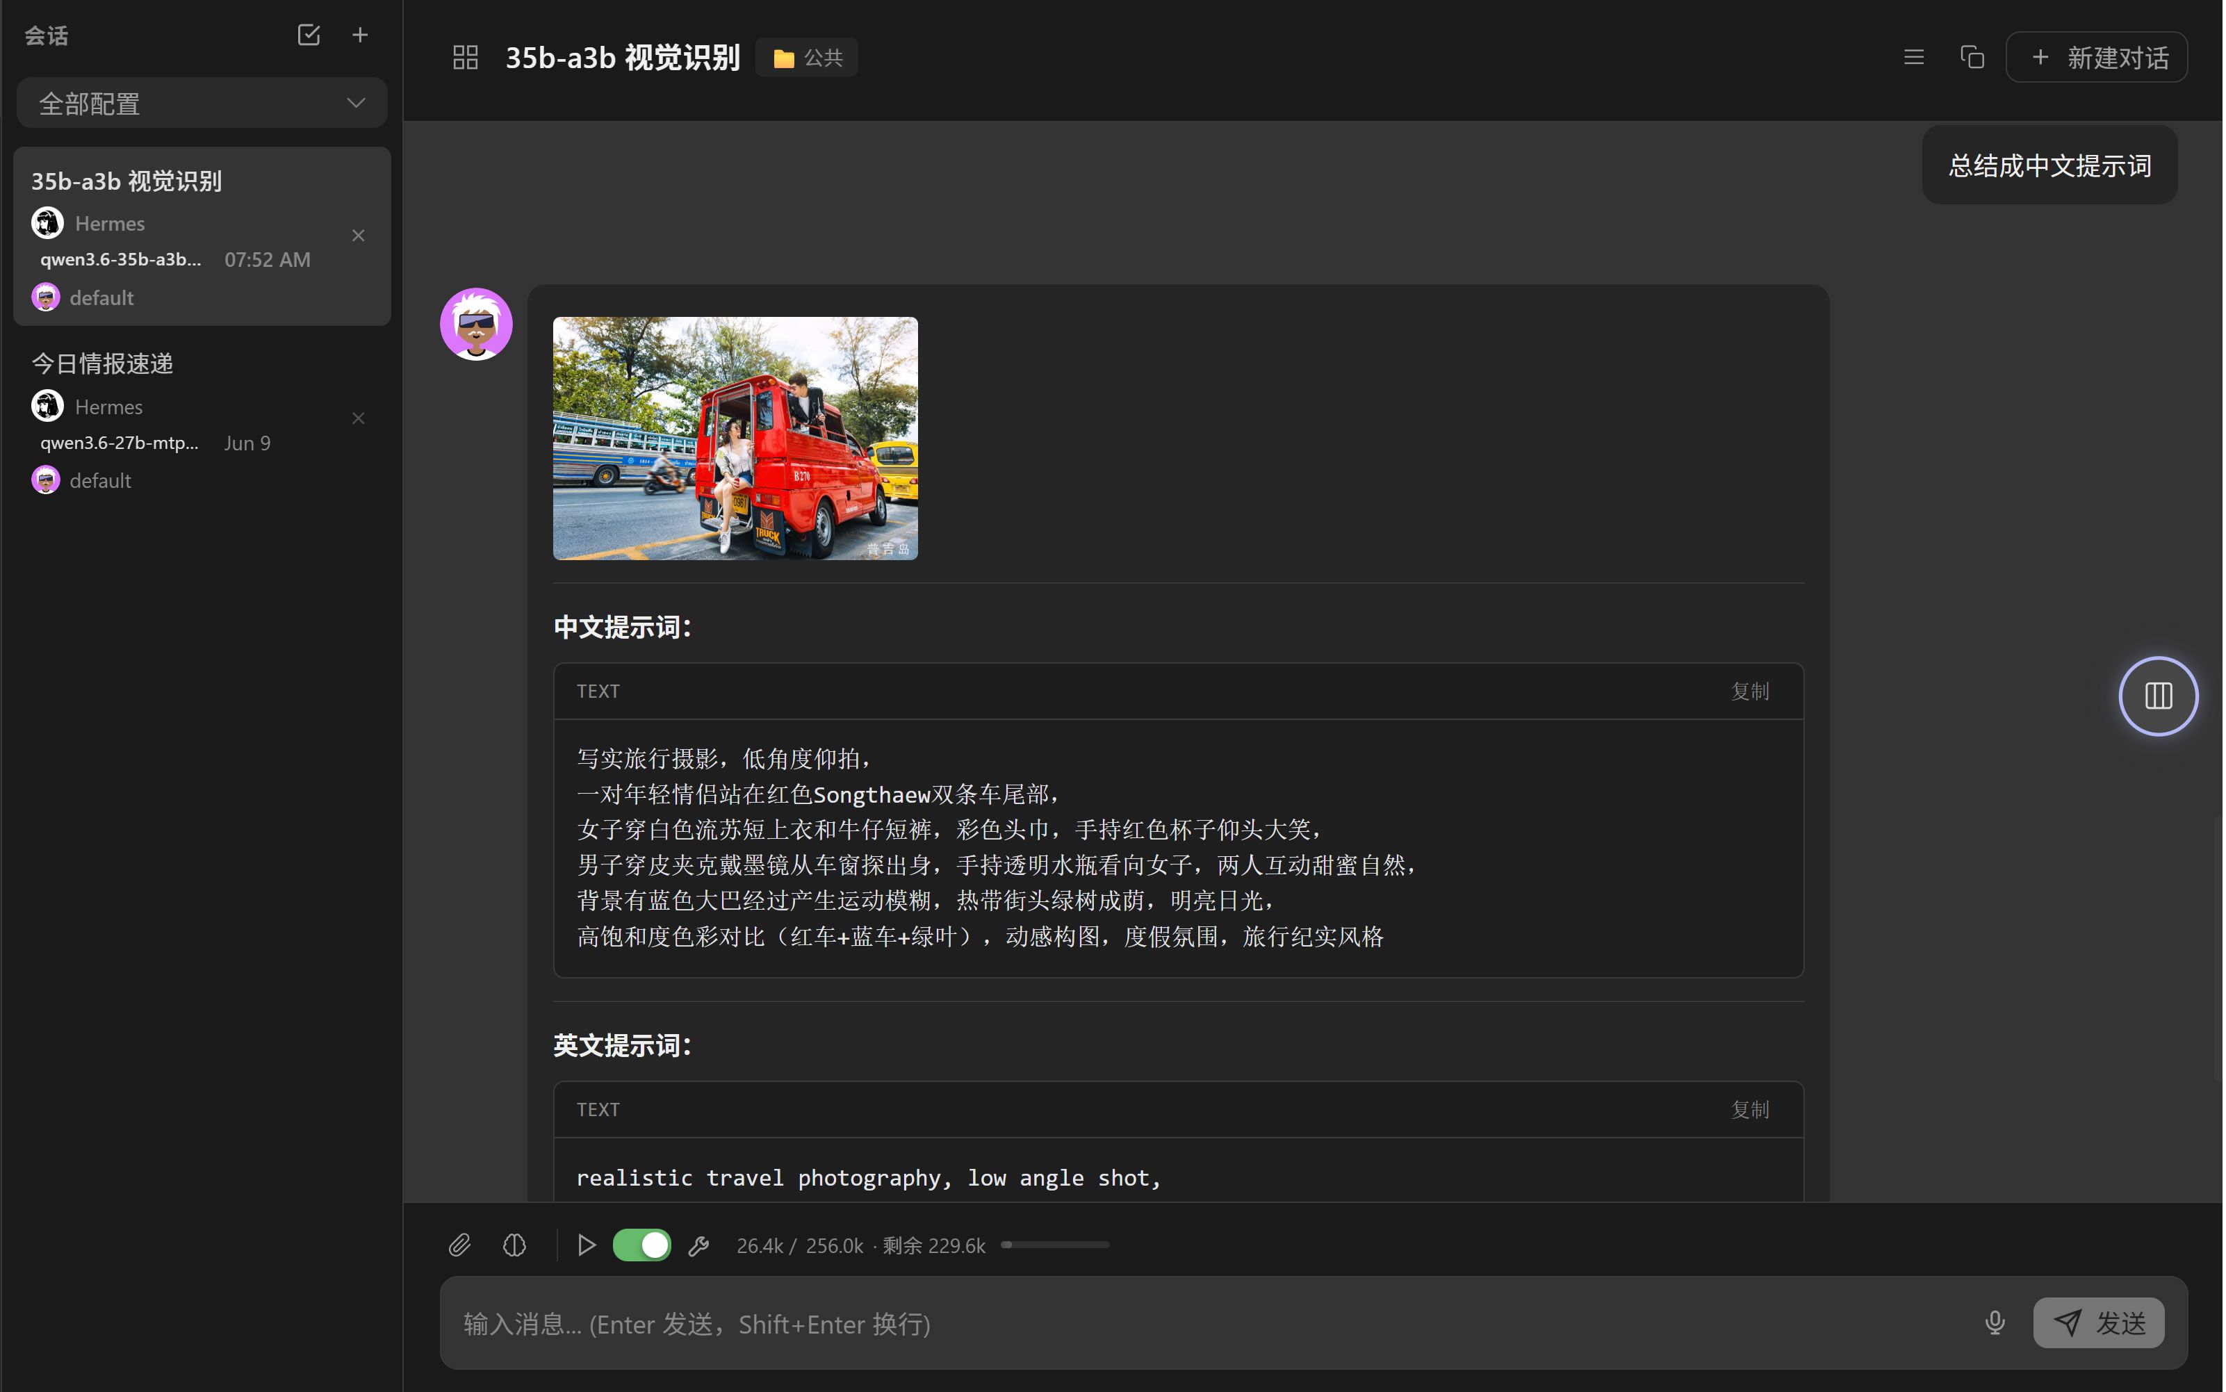Click the TEXT label of the Chinese code block
This screenshot has width=2226, height=1392.
tap(598, 691)
